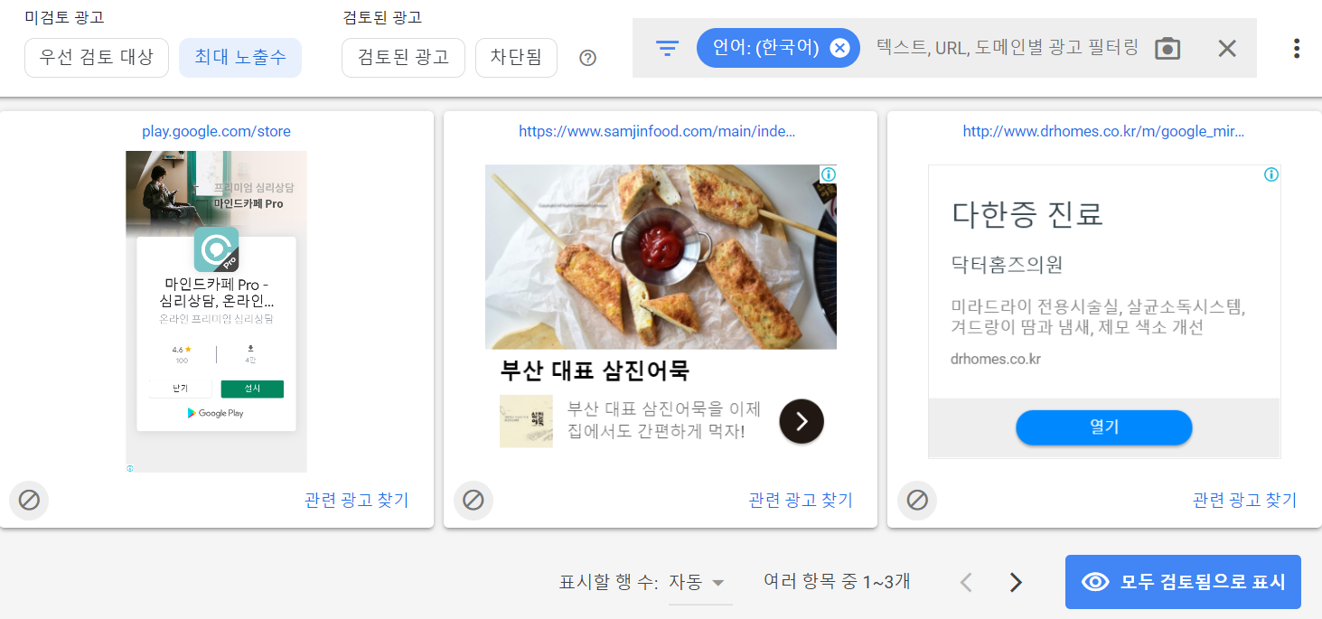
Task: Select 최대 노출수 tab
Action: (x=240, y=58)
